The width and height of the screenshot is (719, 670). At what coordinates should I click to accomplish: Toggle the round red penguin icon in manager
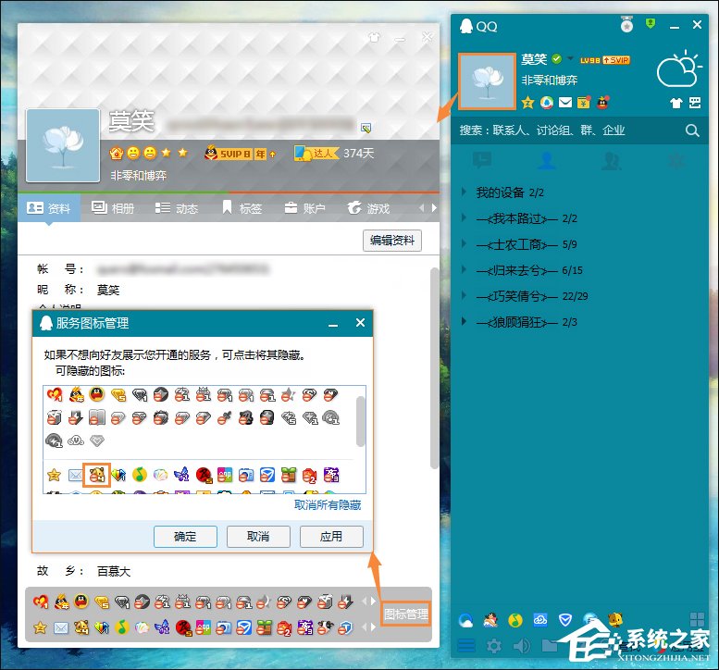(97, 394)
